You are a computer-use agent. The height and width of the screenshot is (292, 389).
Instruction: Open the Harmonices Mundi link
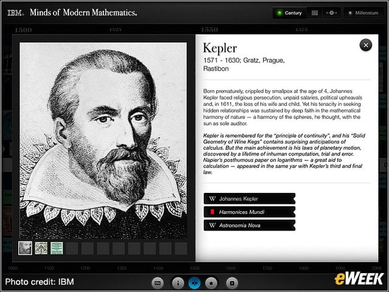click(x=249, y=212)
